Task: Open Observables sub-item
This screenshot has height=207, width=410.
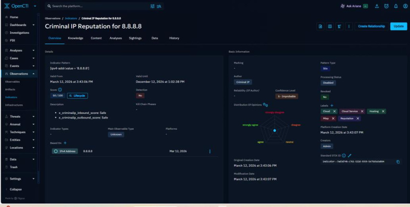Action: pos(12,82)
